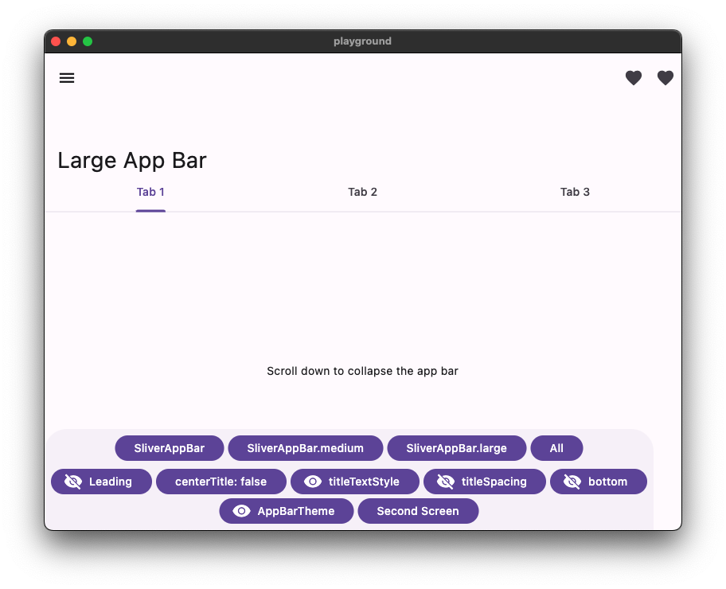This screenshot has width=726, height=589.
Task: Toggle the AppBarTheme visibility option
Action: coord(286,511)
